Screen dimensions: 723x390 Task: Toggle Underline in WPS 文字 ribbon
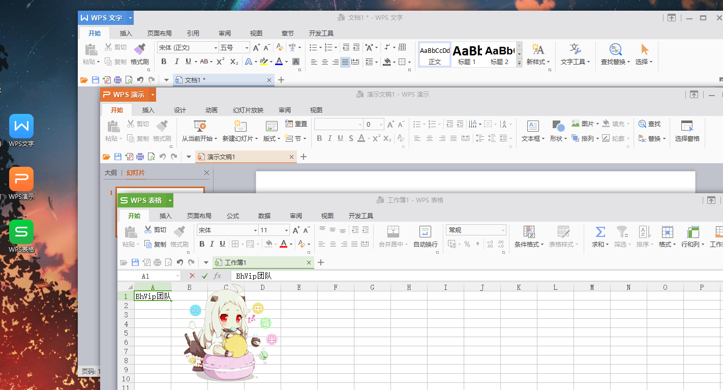[x=188, y=61]
